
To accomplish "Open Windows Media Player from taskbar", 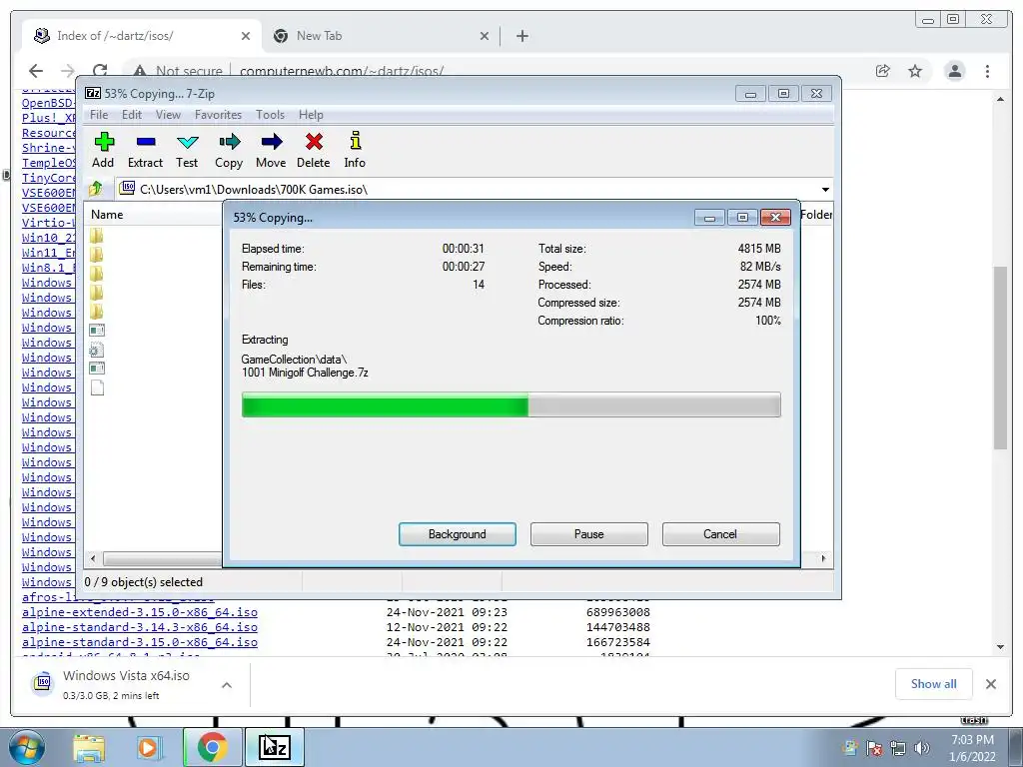I will [149, 747].
